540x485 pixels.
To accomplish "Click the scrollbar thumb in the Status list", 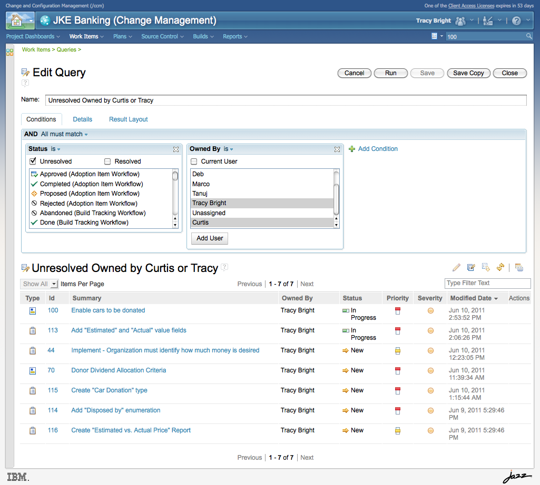I will pos(175,176).
